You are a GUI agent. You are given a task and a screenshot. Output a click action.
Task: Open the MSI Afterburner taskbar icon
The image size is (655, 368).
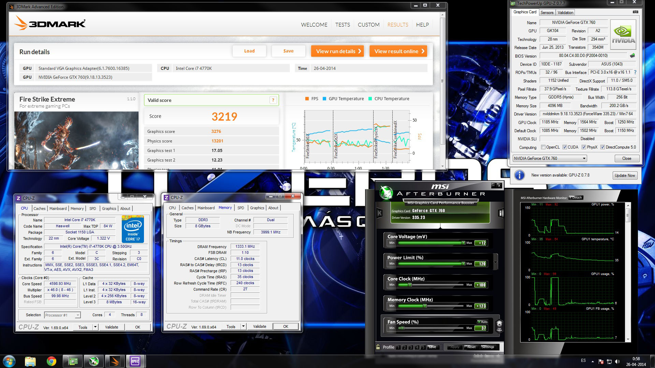[x=94, y=361]
